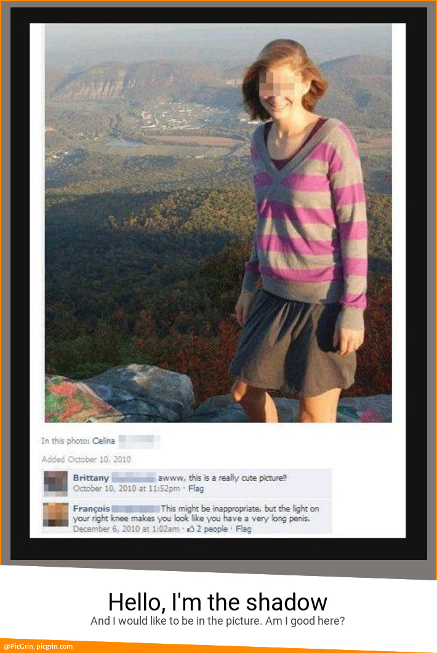Click the blurred surname next to Celina

point(139,440)
